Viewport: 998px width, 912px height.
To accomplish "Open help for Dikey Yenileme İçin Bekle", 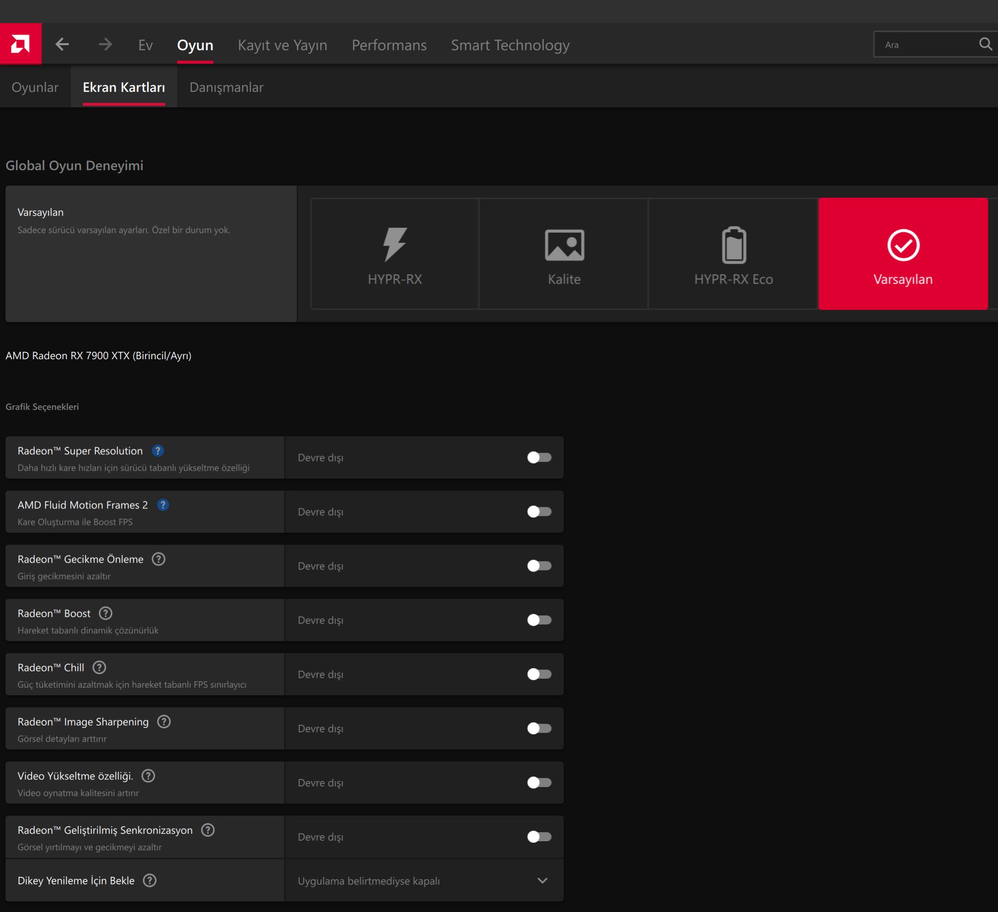I will coord(150,880).
